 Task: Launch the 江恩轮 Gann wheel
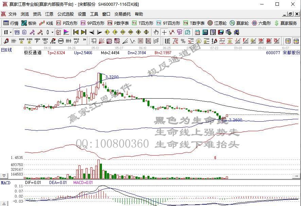coord(217,23)
